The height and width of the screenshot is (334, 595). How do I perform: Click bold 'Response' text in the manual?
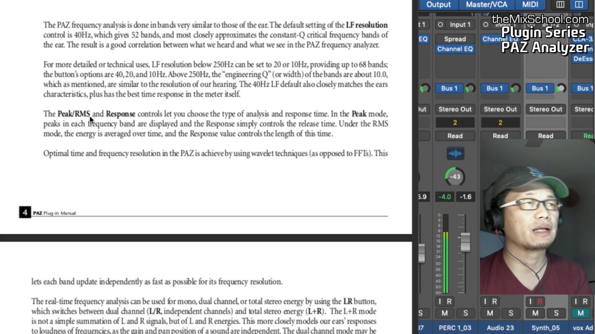[120, 114]
